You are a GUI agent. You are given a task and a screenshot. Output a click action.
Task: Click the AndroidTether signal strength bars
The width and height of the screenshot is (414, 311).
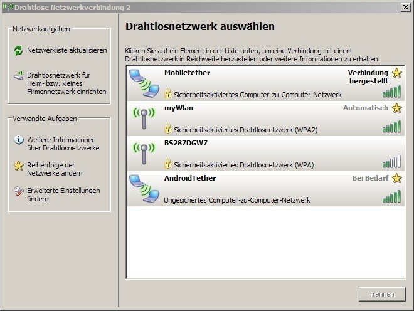point(391,196)
